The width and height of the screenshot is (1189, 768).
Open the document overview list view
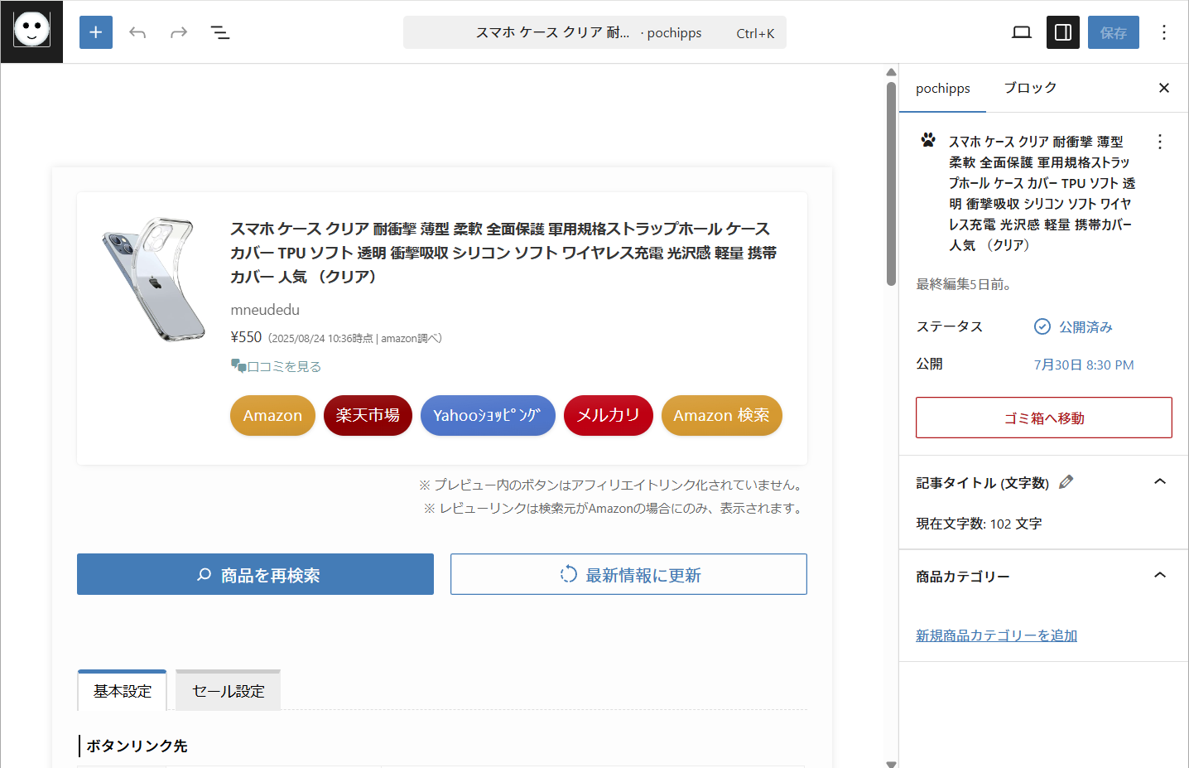click(220, 32)
